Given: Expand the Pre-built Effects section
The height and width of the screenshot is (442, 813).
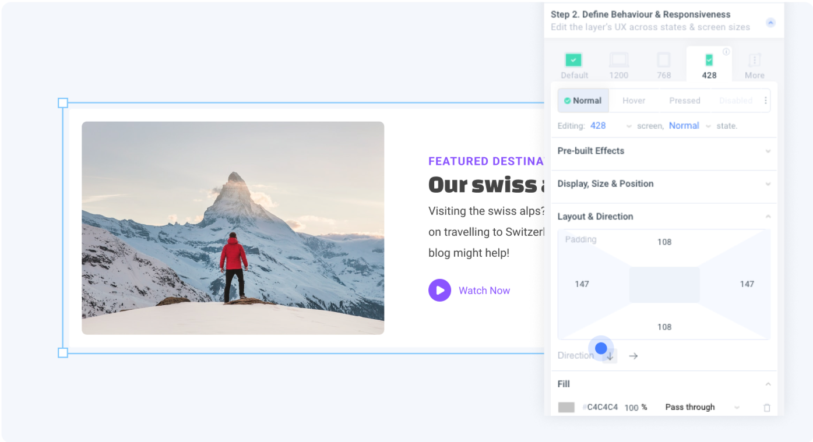Looking at the screenshot, I should click(768, 151).
